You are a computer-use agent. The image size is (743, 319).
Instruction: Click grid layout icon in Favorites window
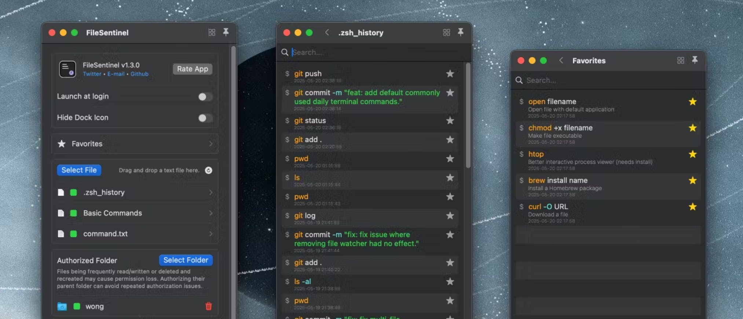pos(681,60)
